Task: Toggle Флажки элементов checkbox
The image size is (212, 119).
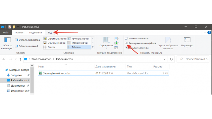Action: [x=126, y=38]
